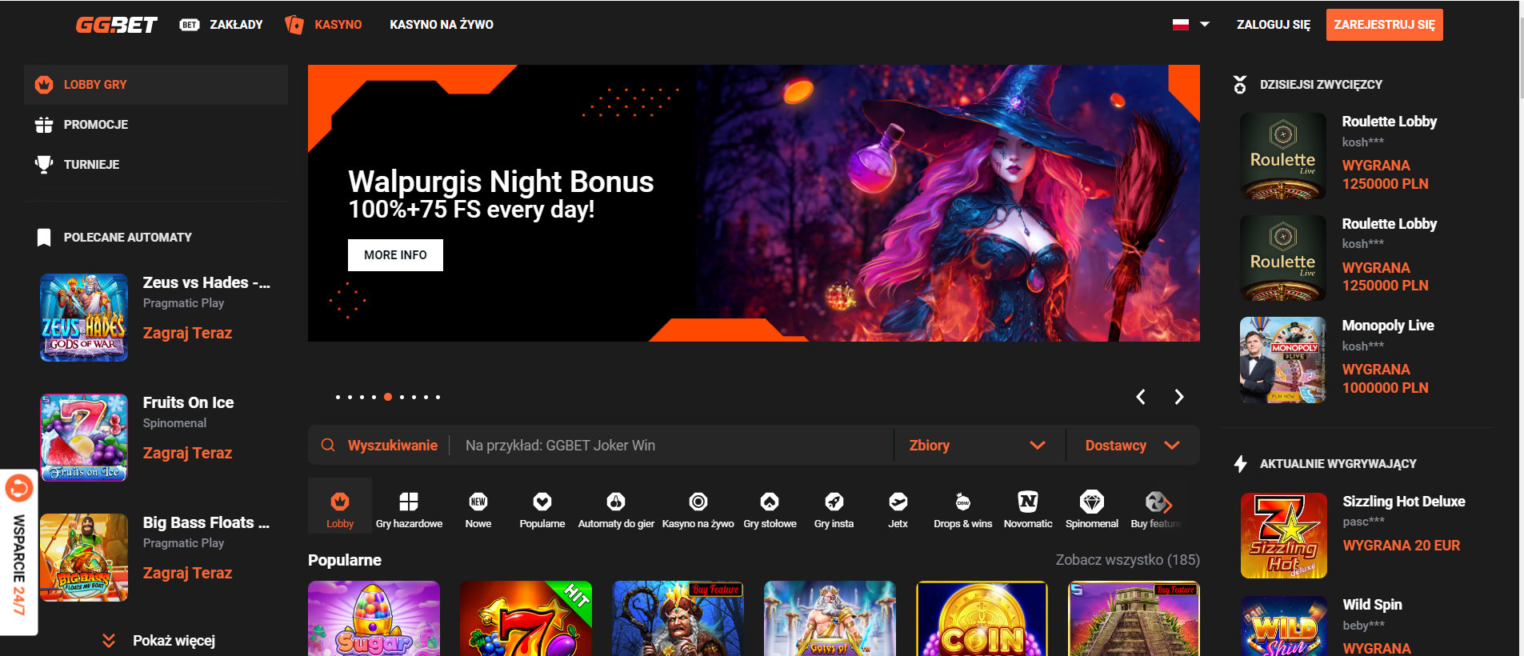Select the Spinomenal diamond icon
This screenshot has width=1524, height=656.
click(x=1091, y=502)
